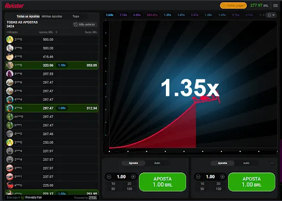This screenshot has width=282, height=201.
Task: Increase left bet amount with plus icon
Action: tap(133, 177)
